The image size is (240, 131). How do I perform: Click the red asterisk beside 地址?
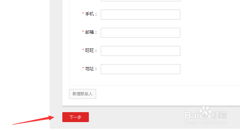click(x=83, y=68)
